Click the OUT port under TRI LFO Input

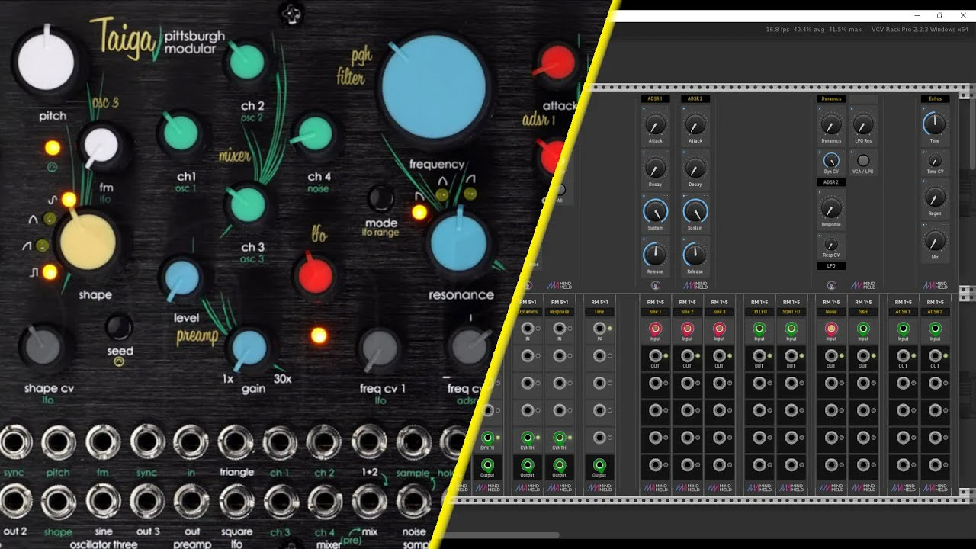(x=759, y=356)
